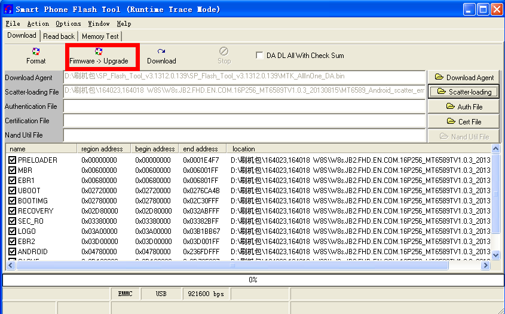Image resolution: width=505 pixels, height=314 pixels.
Task: Uncheck the RECOVERY partition checkbox
Action: (x=12, y=211)
